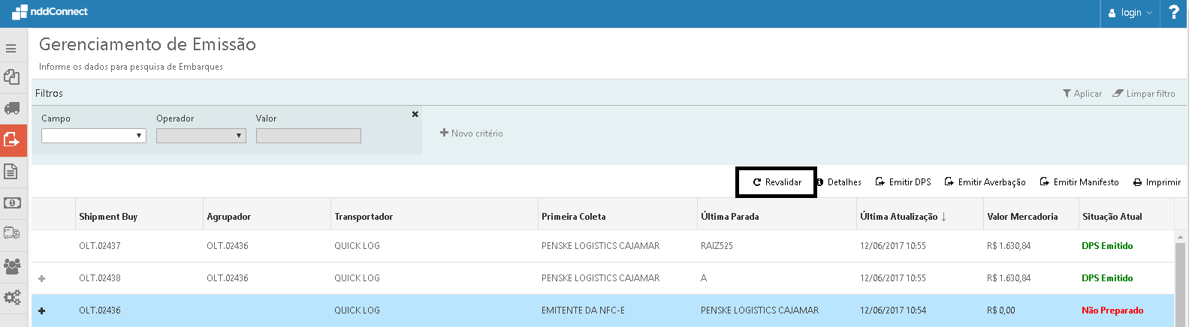Click Emitir DPS in toolbar
1201x327 pixels.
point(904,182)
